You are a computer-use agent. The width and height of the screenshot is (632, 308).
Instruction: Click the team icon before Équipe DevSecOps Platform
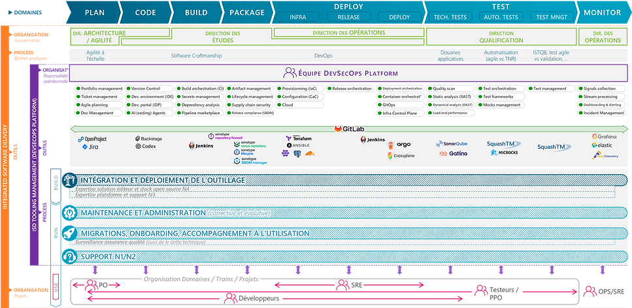pyautogui.click(x=290, y=73)
